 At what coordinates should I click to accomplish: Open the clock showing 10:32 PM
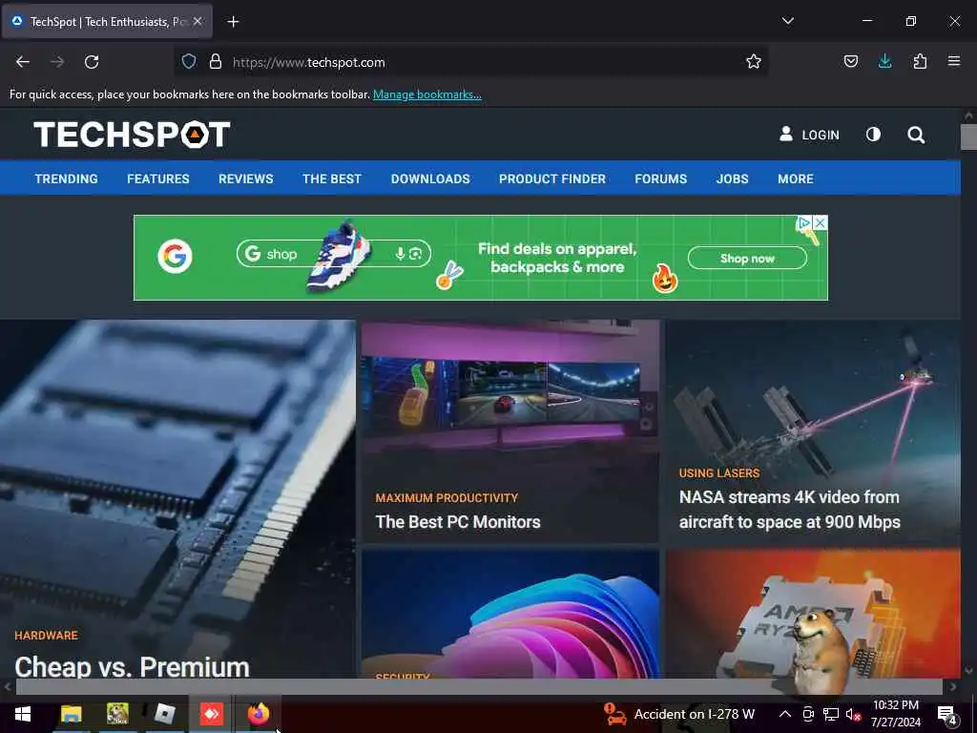[895, 714]
